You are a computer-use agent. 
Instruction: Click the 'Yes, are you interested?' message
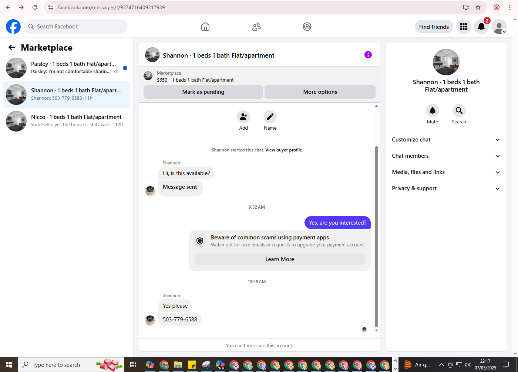pos(337,223)
